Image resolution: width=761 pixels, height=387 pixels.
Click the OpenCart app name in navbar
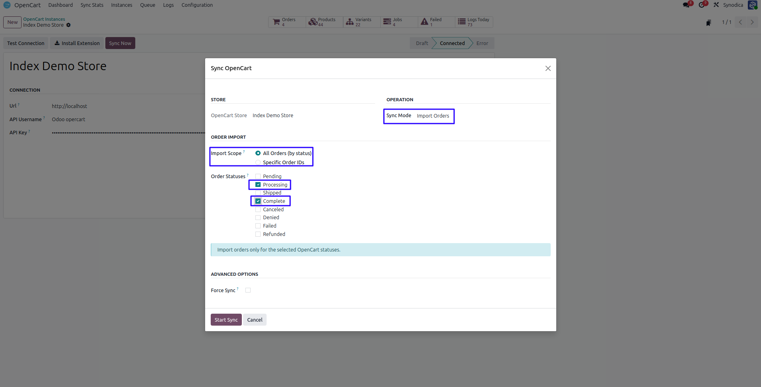click(x=28, y=5)
